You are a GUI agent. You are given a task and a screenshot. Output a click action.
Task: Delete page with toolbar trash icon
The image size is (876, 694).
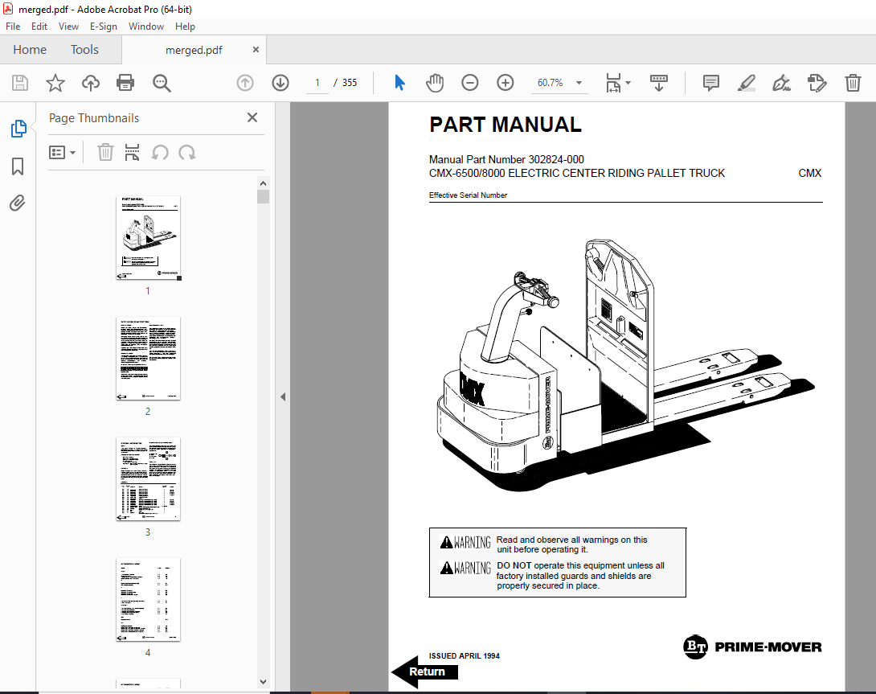point(853,83)
